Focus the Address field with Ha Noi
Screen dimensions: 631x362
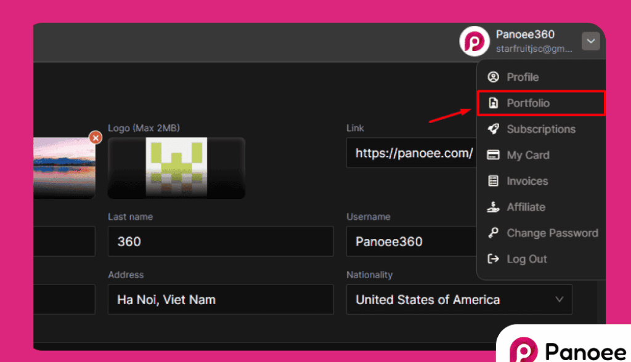[x=221, y=300]
